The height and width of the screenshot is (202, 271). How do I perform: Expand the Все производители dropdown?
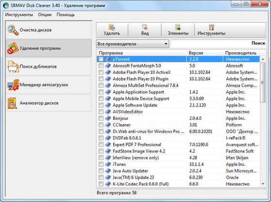(133, 44)
